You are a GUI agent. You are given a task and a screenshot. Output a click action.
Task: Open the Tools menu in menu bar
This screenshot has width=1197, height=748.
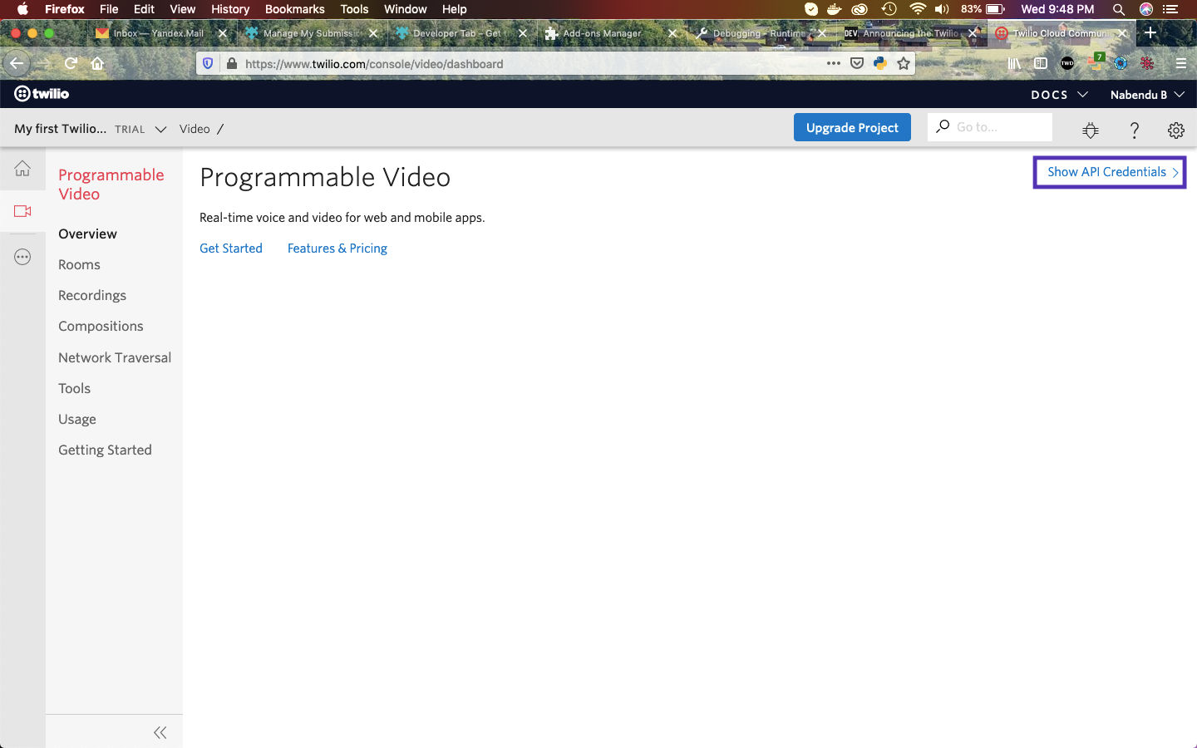pyautogui.click(x=354, y=9)
